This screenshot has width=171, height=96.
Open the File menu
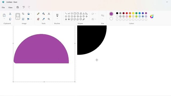3,7
